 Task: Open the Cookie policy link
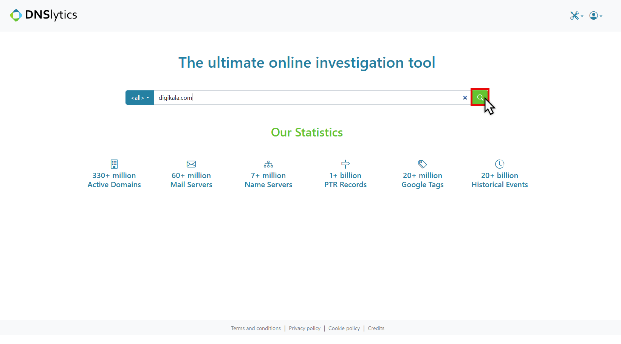tap(344, 328)
